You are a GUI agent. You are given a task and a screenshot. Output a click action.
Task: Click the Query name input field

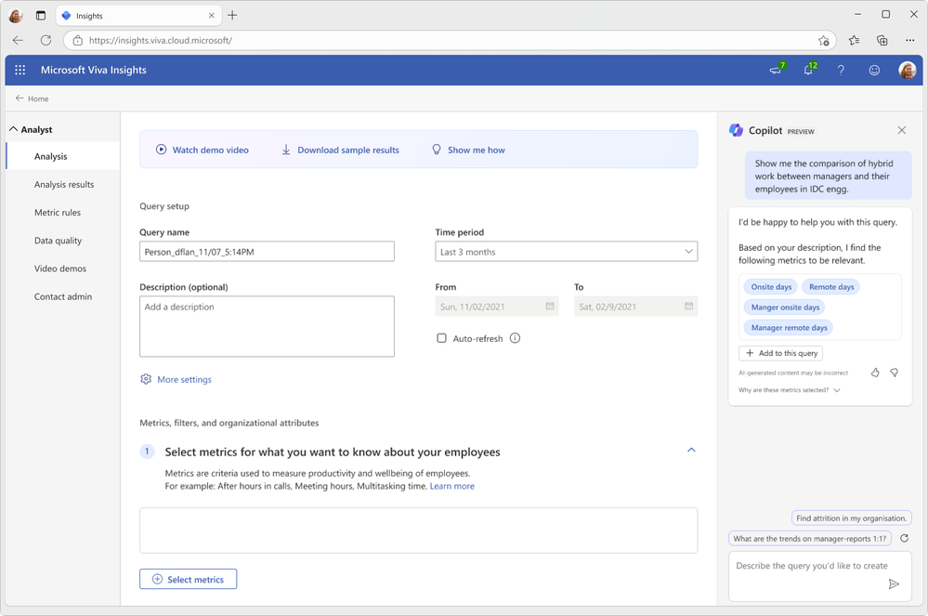point(267,252)
